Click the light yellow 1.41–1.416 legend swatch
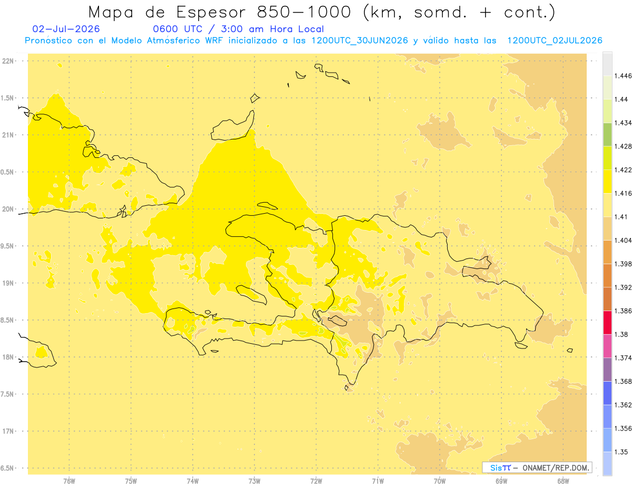632x488 pixels. click(607, 205)
